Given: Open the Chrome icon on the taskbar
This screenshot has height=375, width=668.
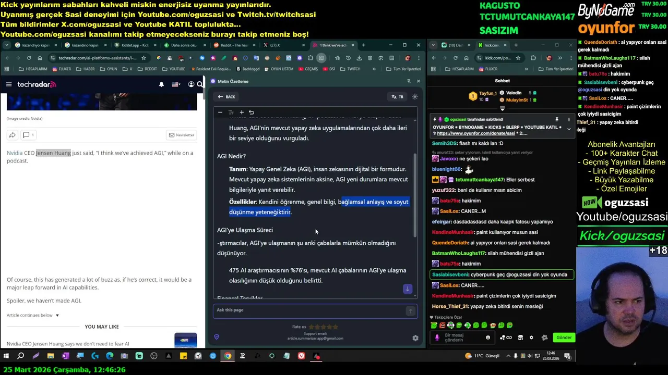Looking at the screenshot, I should (x=228, y=356).
